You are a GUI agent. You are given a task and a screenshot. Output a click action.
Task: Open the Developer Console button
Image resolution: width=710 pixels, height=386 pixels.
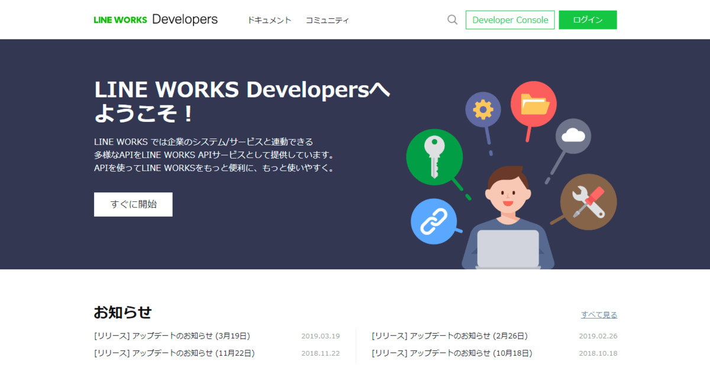pyautogui.click(x=510, y=20)
